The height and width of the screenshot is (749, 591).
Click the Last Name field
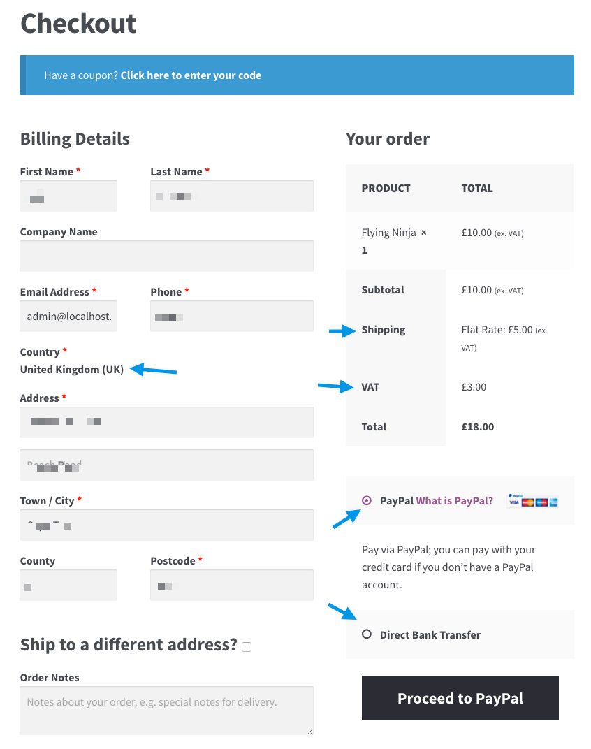click(x=231, y=196)
